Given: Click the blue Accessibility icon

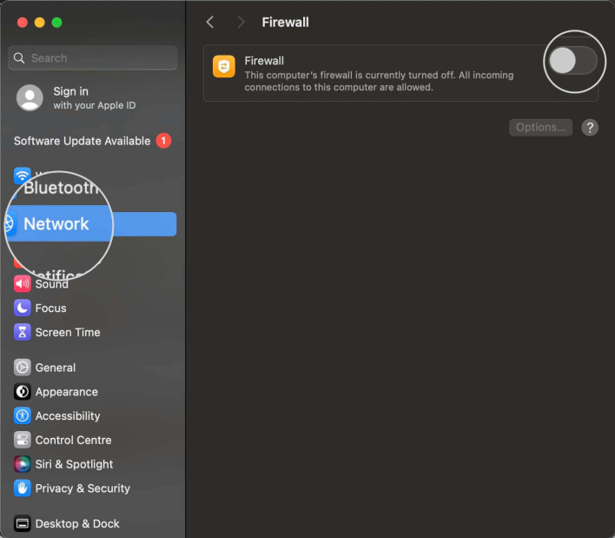Looking at the screenshot, I should point(23,416).
